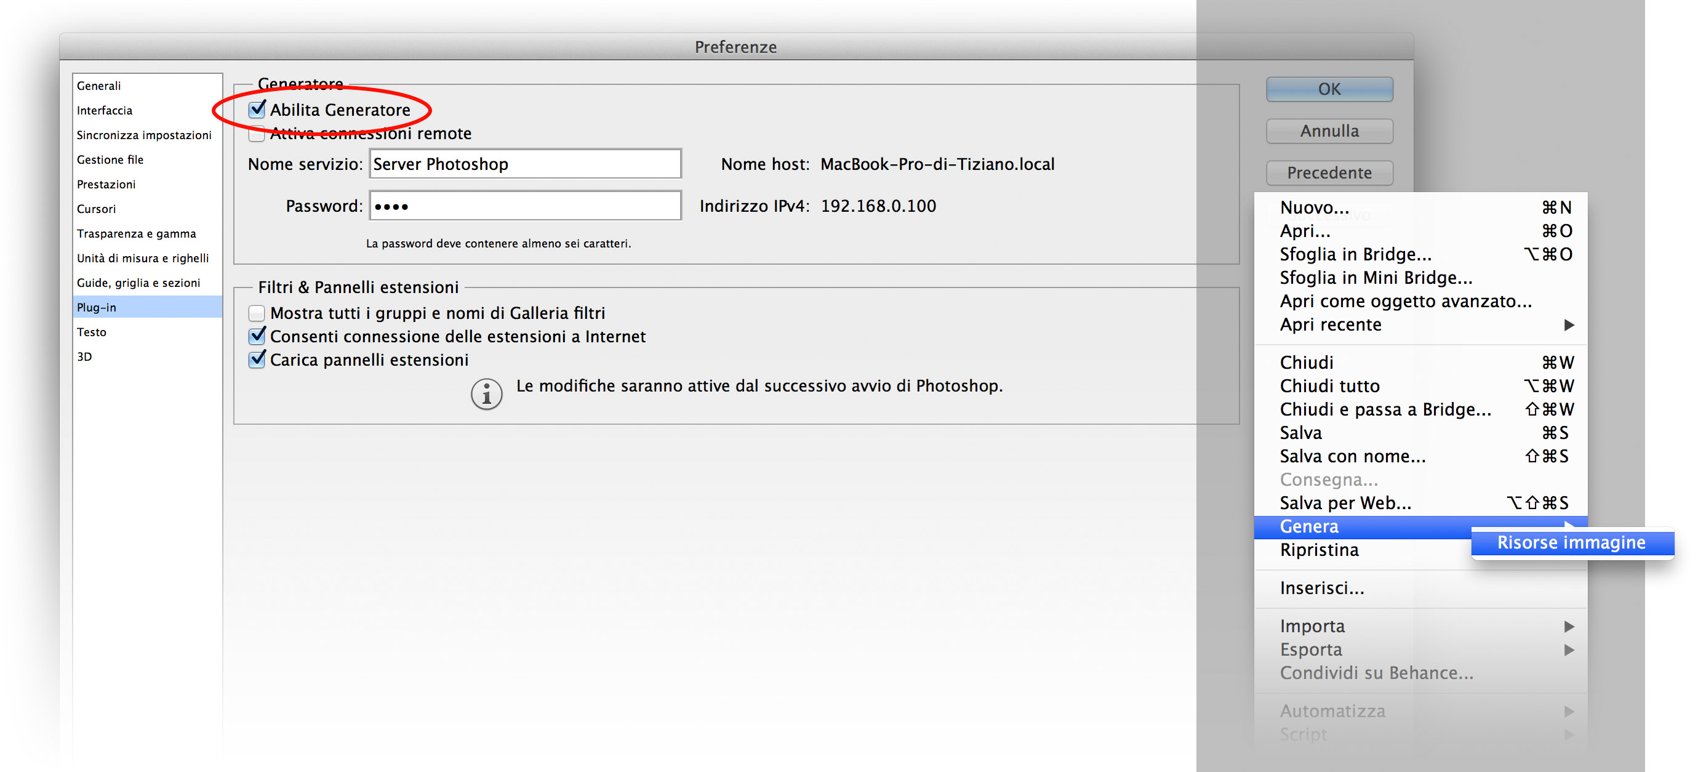
Task: Toggle Carica pannelli estensioni checkbox
Action: (x=257, y=360)
